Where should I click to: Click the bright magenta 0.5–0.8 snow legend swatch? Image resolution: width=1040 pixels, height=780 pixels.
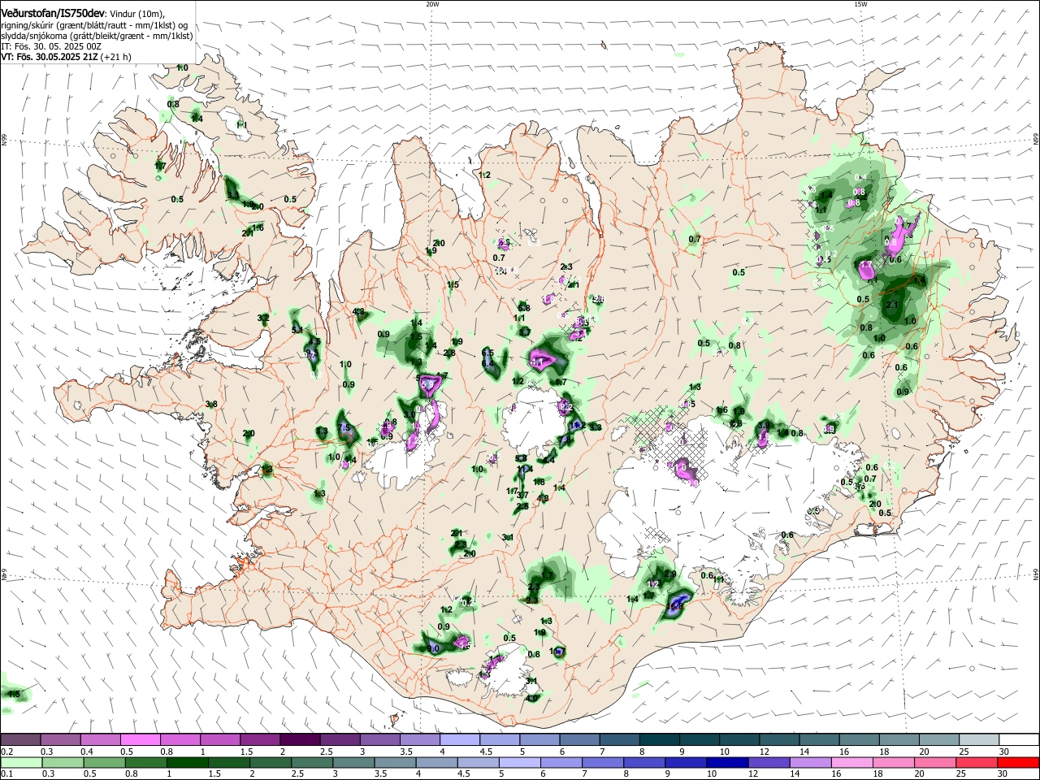pyautogui.click(x=141, y=739)
